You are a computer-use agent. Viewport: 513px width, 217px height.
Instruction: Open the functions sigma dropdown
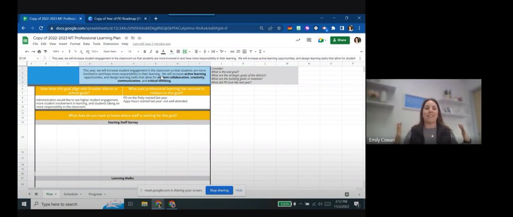tap(261, 51)
